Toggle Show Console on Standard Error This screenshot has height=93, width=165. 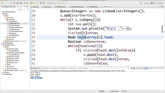(x=147, y=68)
